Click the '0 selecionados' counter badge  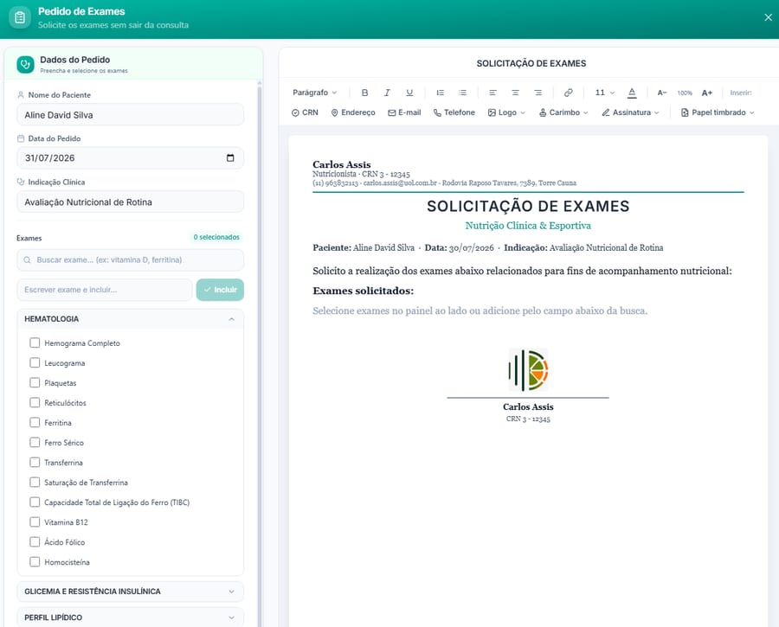pyautogui.click(x=216, y=237)
